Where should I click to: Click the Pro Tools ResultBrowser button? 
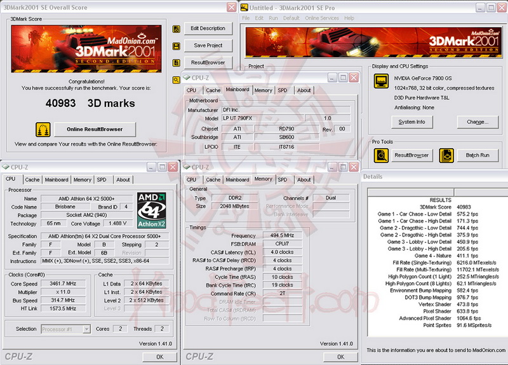411,155
